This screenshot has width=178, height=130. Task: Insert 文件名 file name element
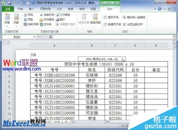click(x=46, y=24)
